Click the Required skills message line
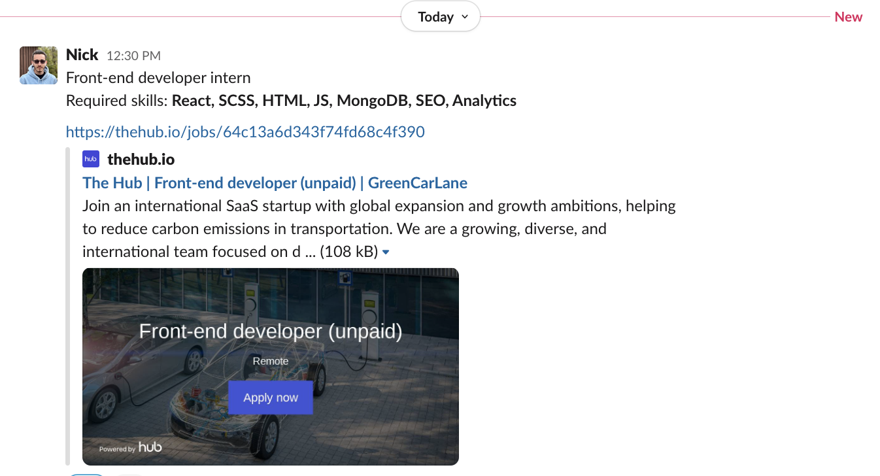The width and height of the screenshot is (880, 476). [291, 101]
